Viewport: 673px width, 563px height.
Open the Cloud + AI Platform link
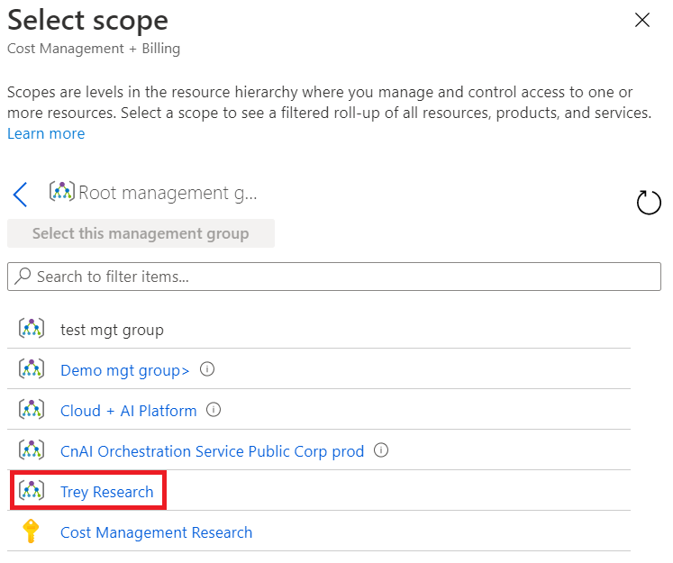pyautogui.click(x=128, y=411)
